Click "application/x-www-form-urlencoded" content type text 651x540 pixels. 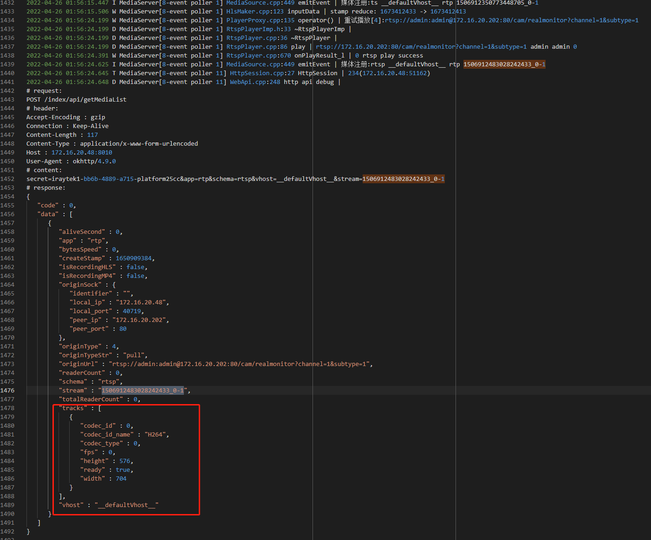tap(139, 144)
